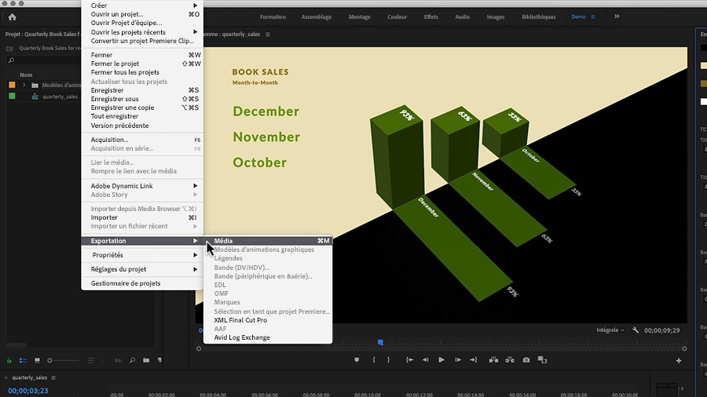
Task: Open Demo workspace options menu
Action: click(593, 17)
